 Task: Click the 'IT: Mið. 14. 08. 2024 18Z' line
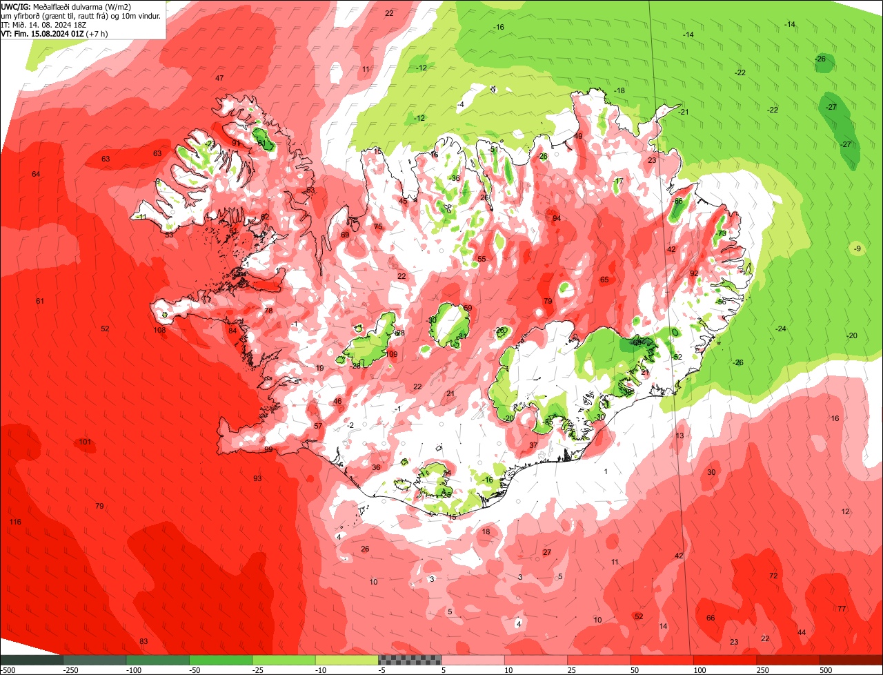(x=43, y=24)
